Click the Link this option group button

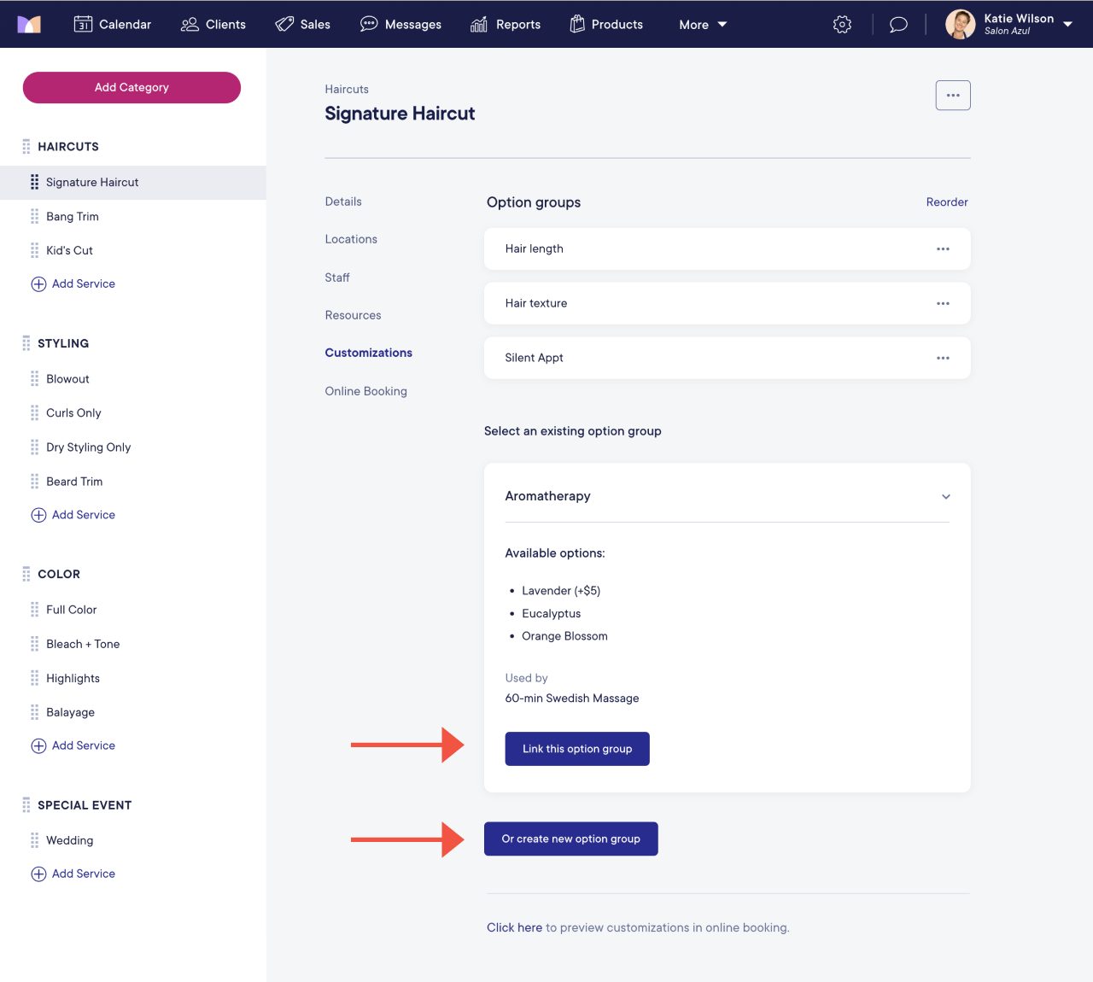(x=576, y=748)
